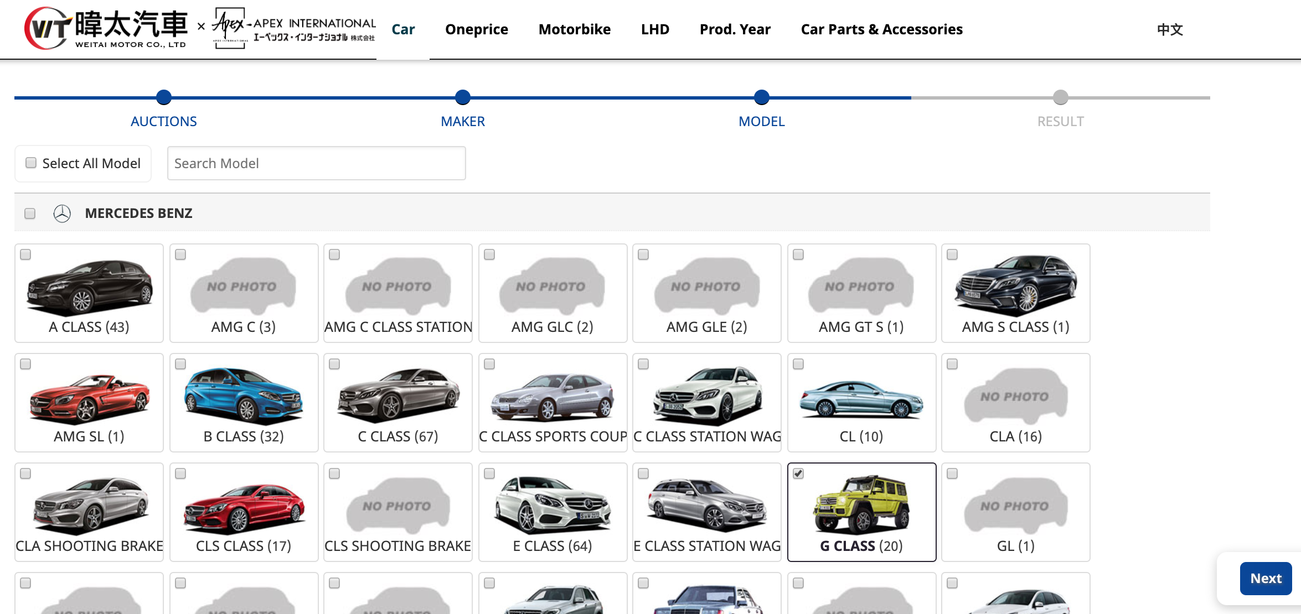The image size is (1301, 614).
Task: Go to the Motorbike tab
Action: click(575, 29)
